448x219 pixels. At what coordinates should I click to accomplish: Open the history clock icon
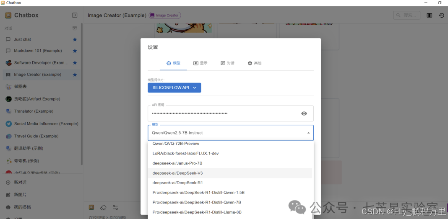(x=441, y=15)
